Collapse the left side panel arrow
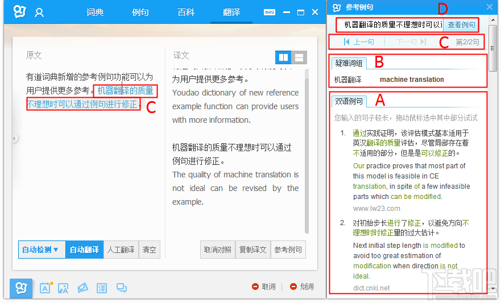The height and width of the screenshot is (303, 501). tap(14, 138)
